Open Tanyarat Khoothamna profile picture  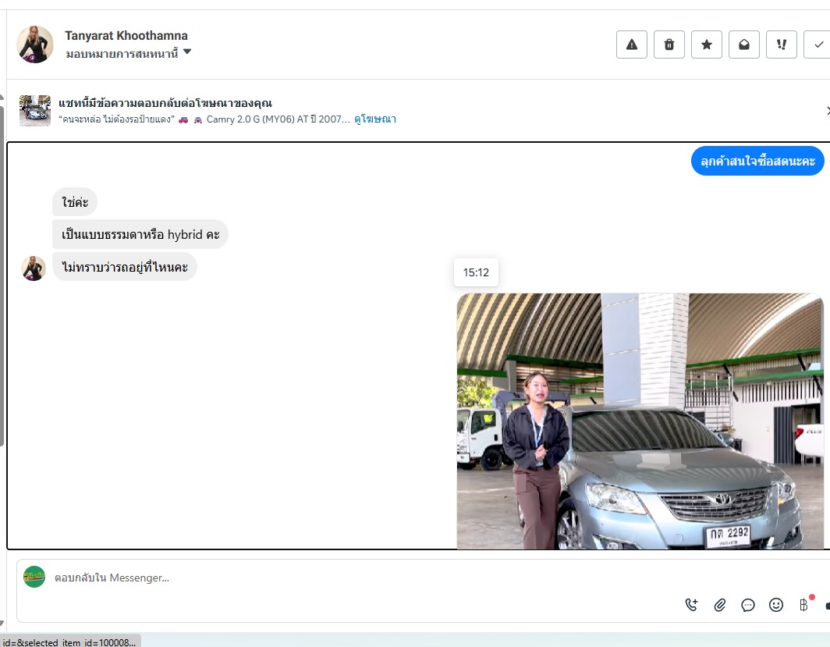click(x=35, y=44)
